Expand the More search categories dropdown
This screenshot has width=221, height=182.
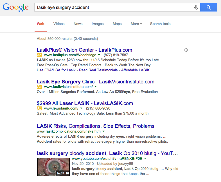(x=136, y=24)
